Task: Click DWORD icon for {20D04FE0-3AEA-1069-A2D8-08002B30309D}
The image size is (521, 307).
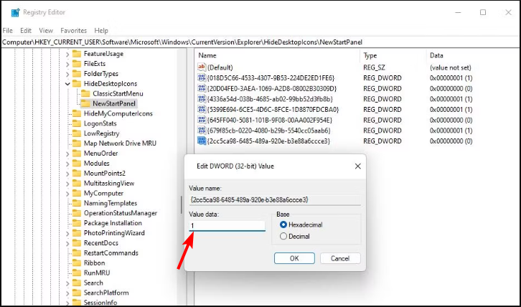Action: [x=202, y=88]
